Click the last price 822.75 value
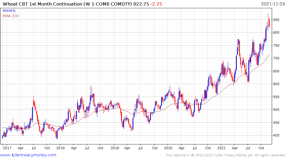285x159 pixels. pos(141,4)
